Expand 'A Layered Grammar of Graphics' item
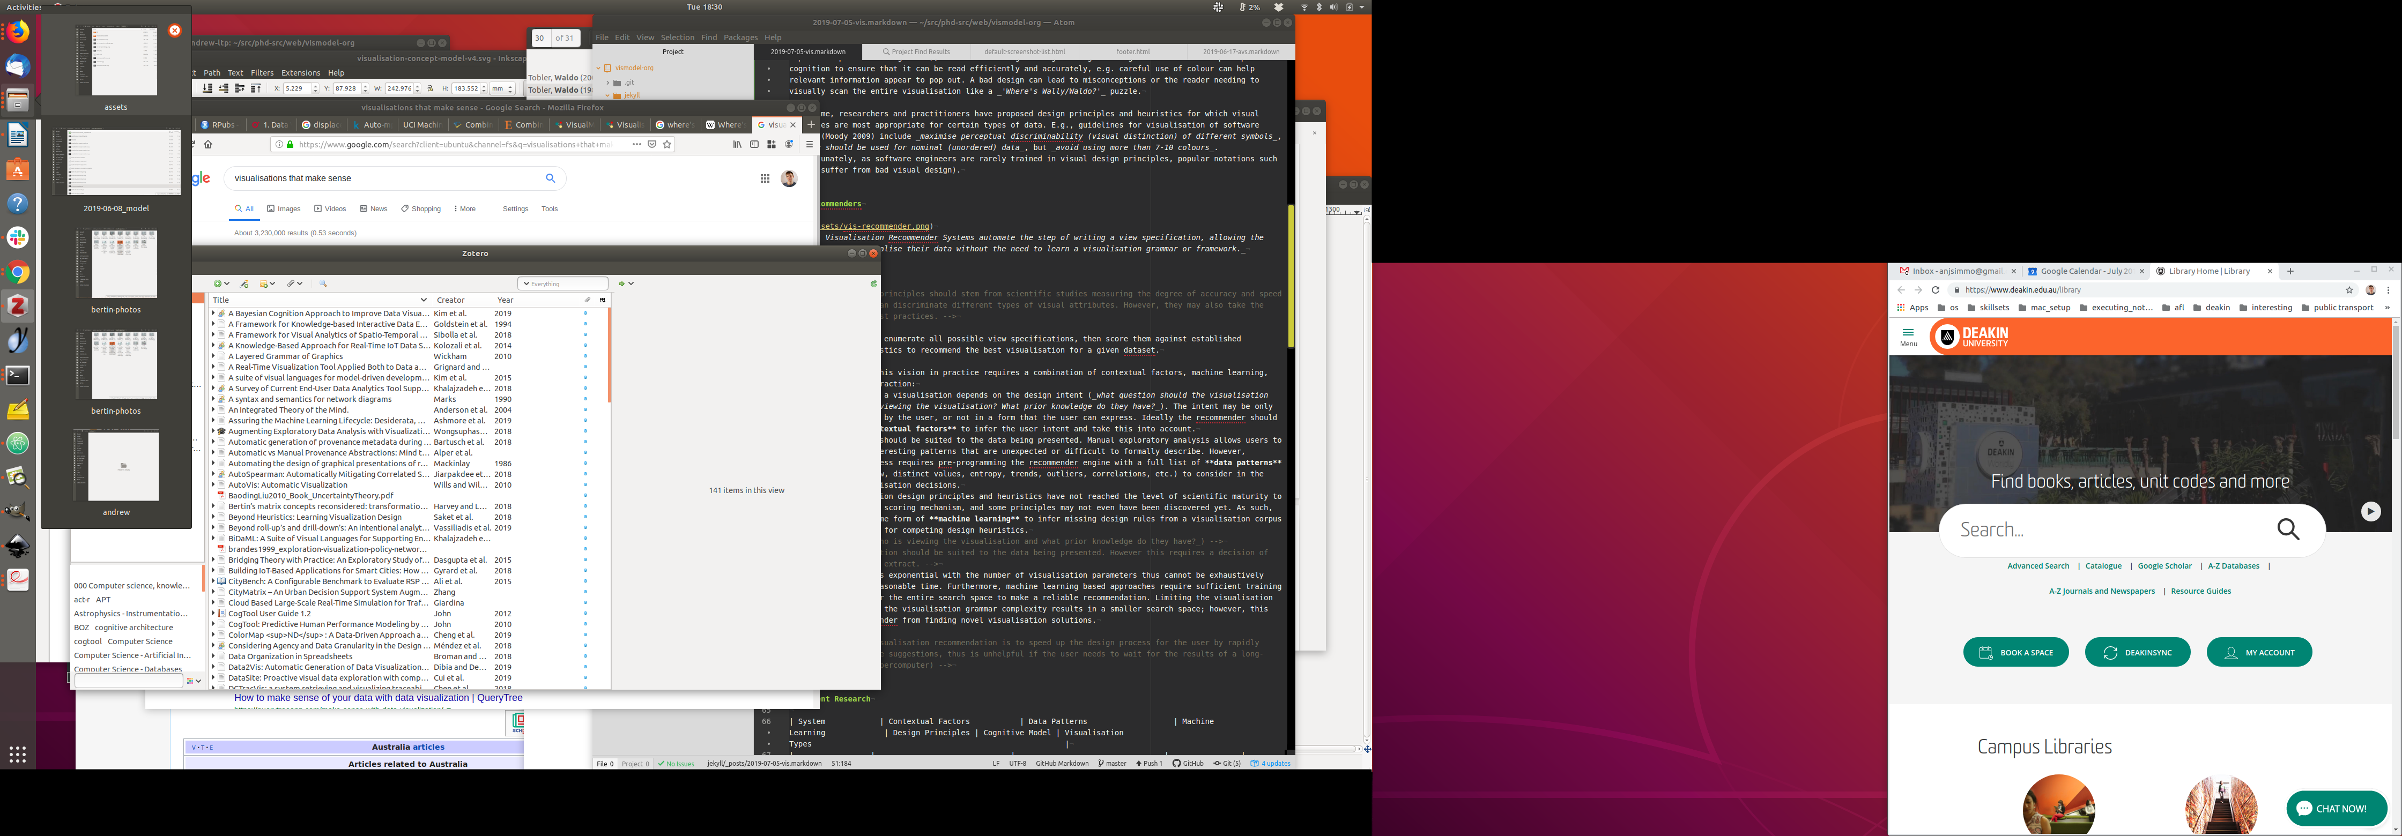This screenshot has width=2402, height=836. coord(213,356)
